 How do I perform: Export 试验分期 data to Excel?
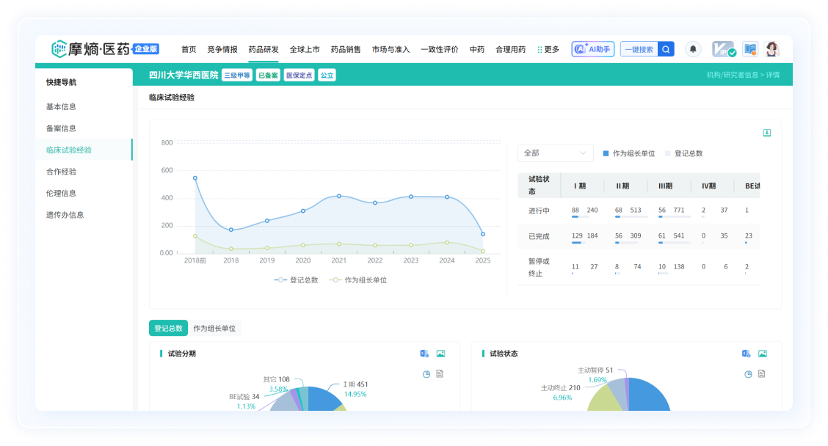pos(424,354)
